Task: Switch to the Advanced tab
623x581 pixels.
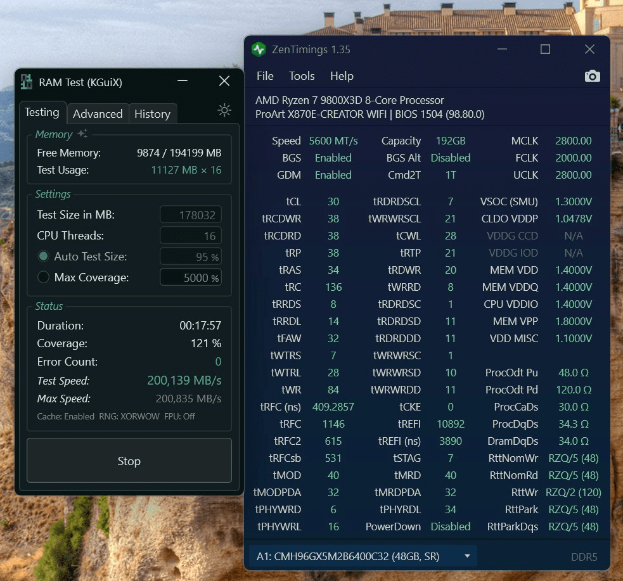Action: point(98,114)
